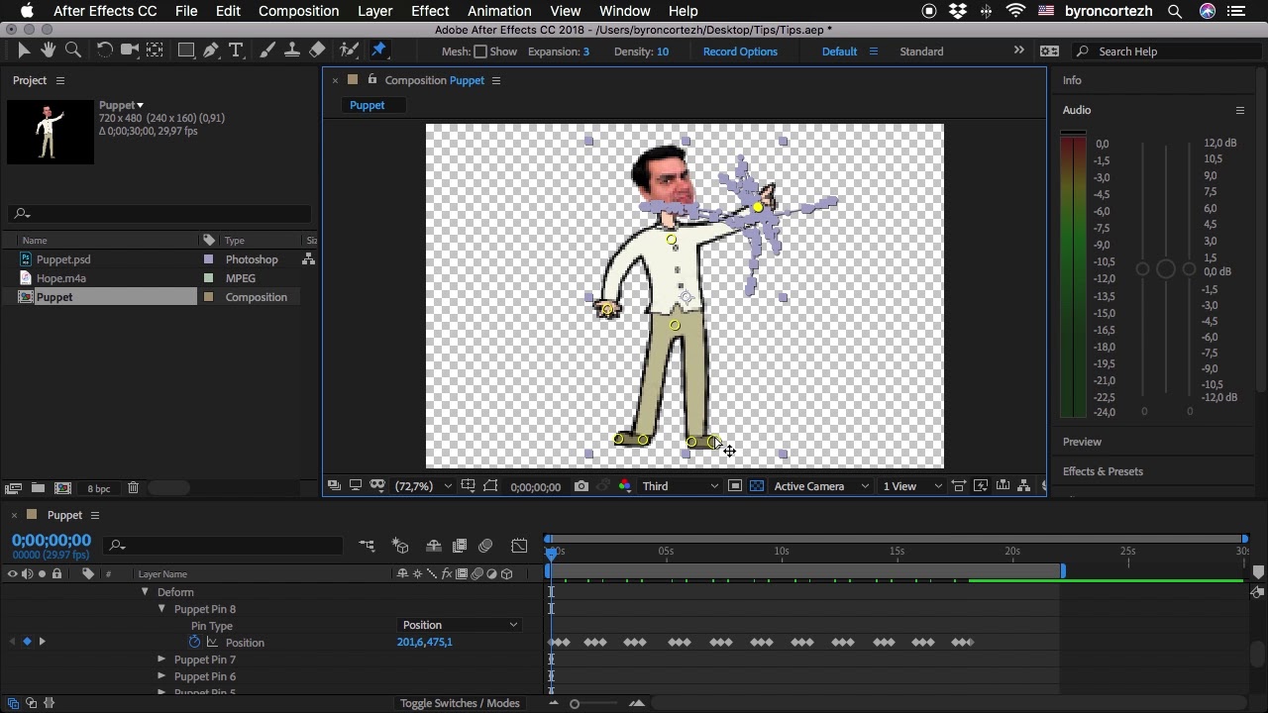Toggle the composition viewer lock icon
Viewport: 1268px width, 713px height.
point(372,80)
